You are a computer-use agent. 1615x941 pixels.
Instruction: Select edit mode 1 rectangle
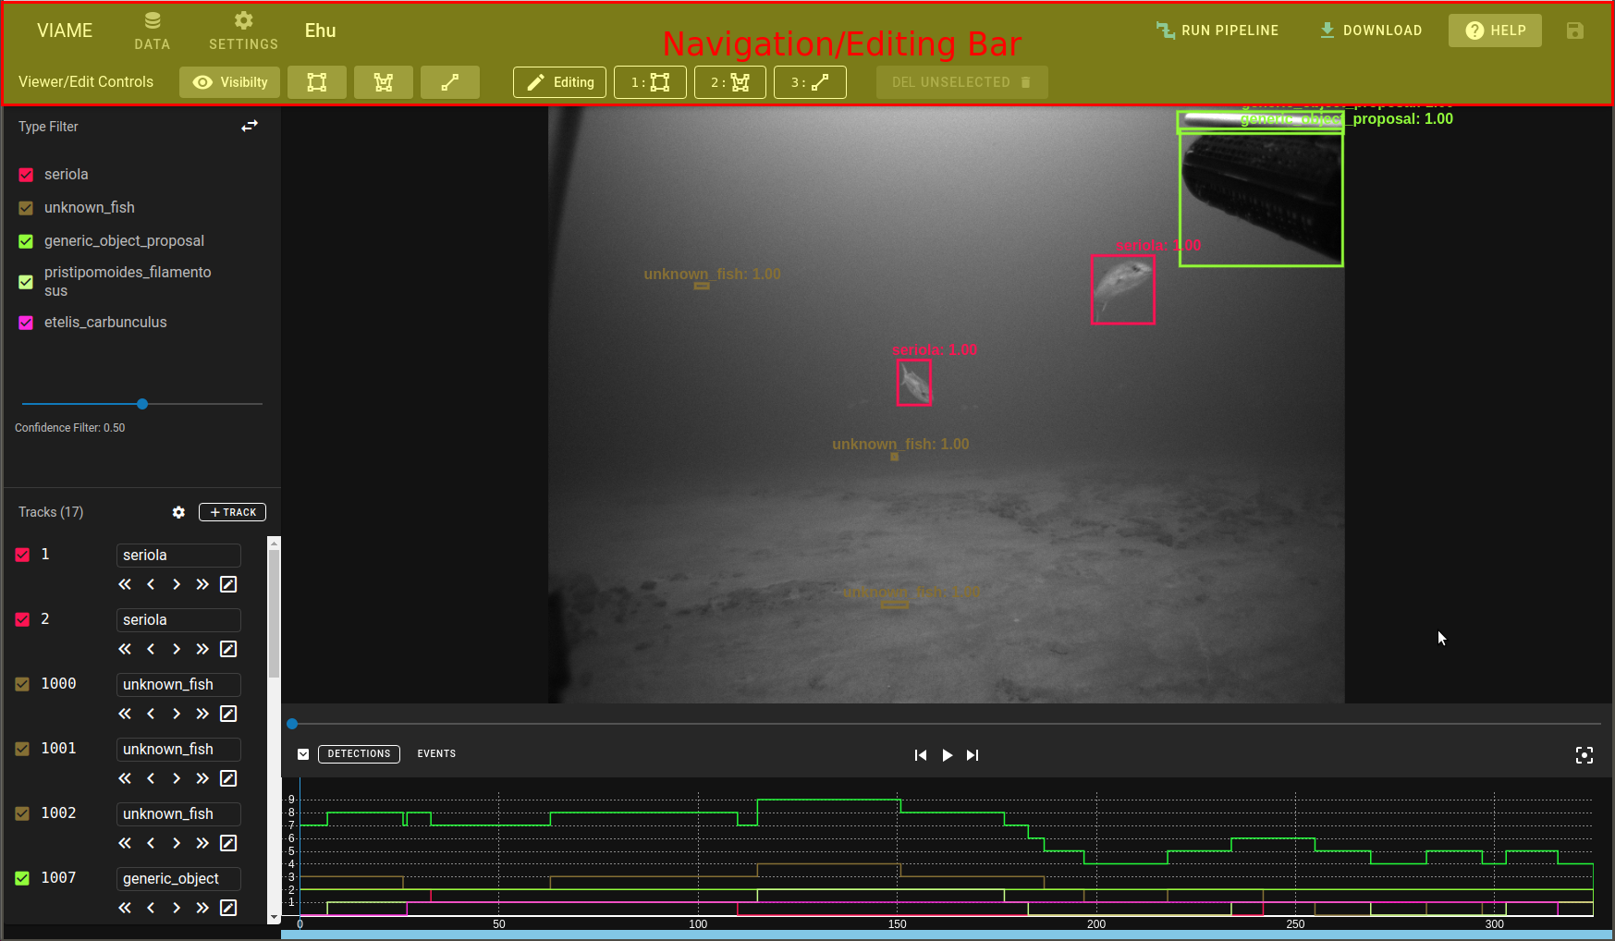[x=651, y=82]
